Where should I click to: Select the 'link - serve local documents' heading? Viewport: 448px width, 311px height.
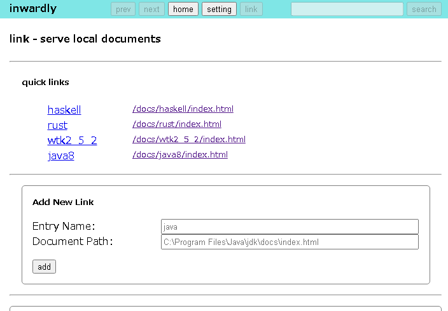pyautogui.click(x=85, y=39)
